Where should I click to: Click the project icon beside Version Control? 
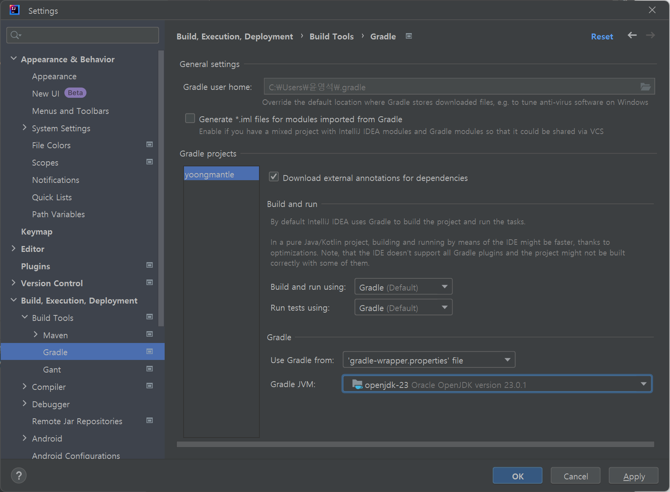click(150, 283)
